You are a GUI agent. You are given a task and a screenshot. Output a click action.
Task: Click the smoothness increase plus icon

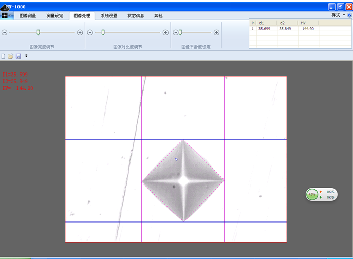click(217, 32)
